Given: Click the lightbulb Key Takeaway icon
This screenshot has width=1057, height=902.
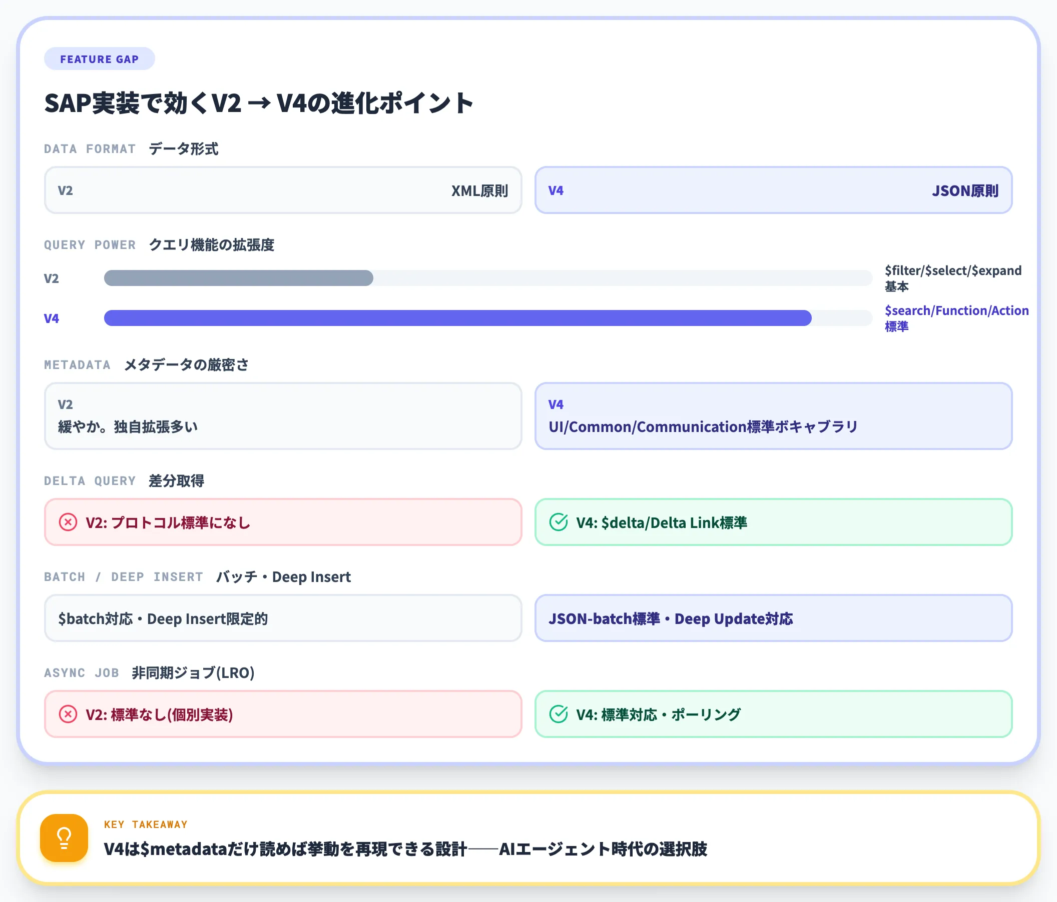Looking at the screenshot, I should [64, 838].
